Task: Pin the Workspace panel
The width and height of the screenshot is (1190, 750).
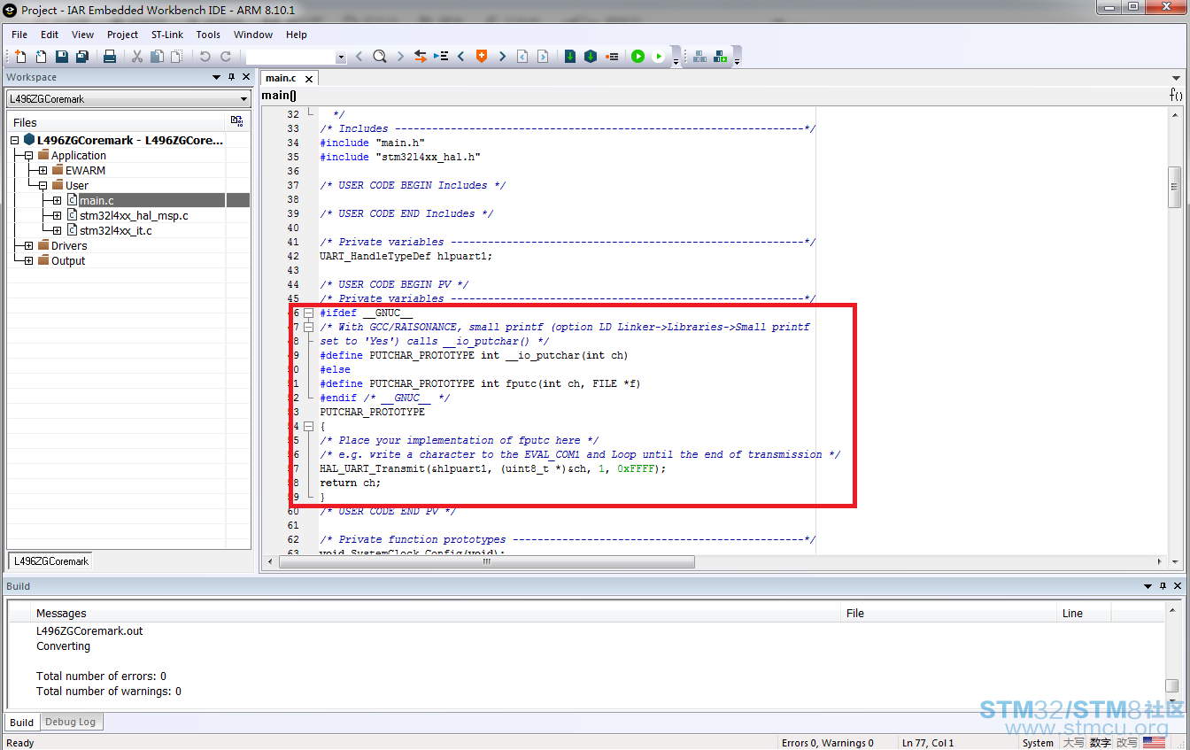Action: point(232,77)
